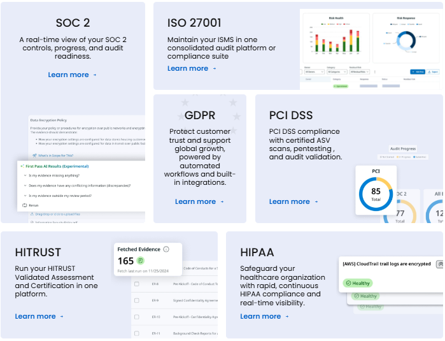The image size is (445, 341).
Task: Click the Export button
Action: coord(433,72)
